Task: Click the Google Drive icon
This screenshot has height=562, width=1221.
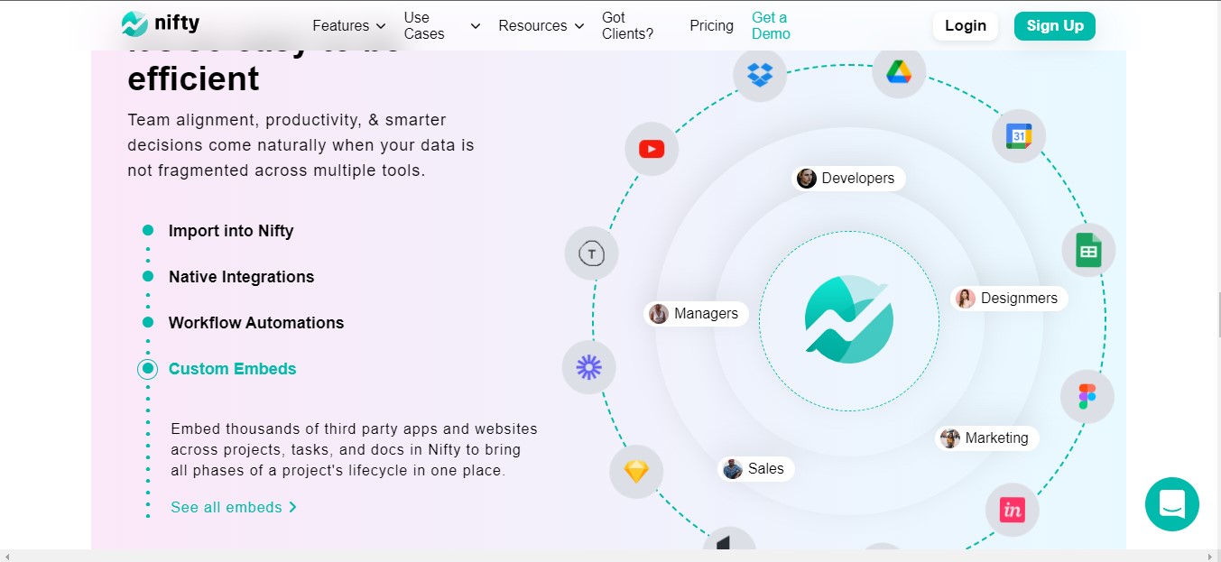Action: point(899,71)
